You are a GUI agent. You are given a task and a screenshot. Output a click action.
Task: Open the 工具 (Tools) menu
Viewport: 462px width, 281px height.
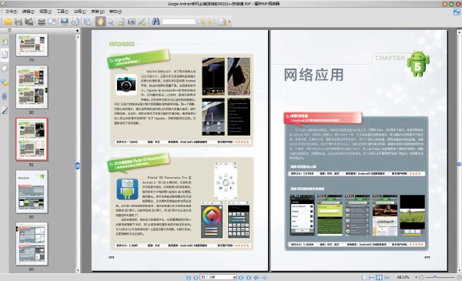[62, 12]
